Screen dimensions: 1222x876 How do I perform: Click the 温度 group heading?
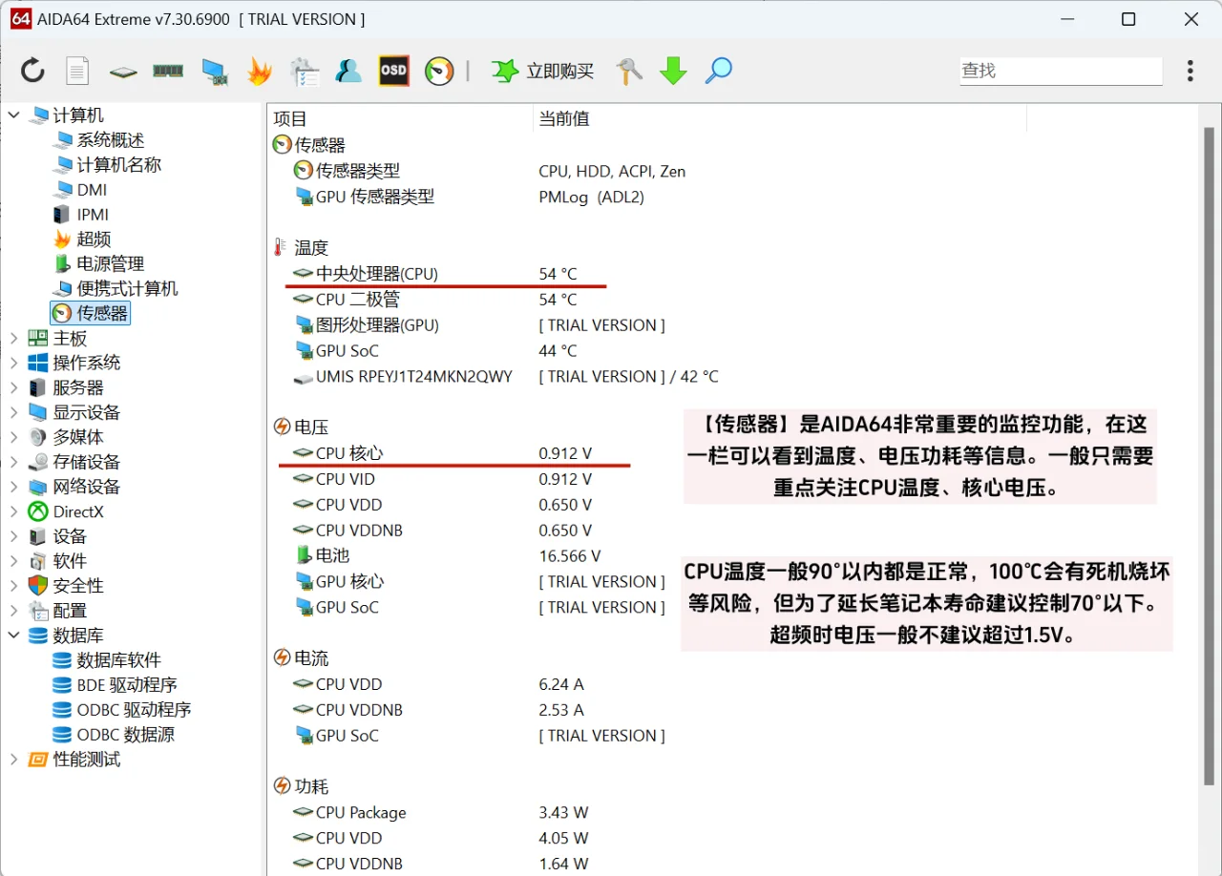pos(311,248)
